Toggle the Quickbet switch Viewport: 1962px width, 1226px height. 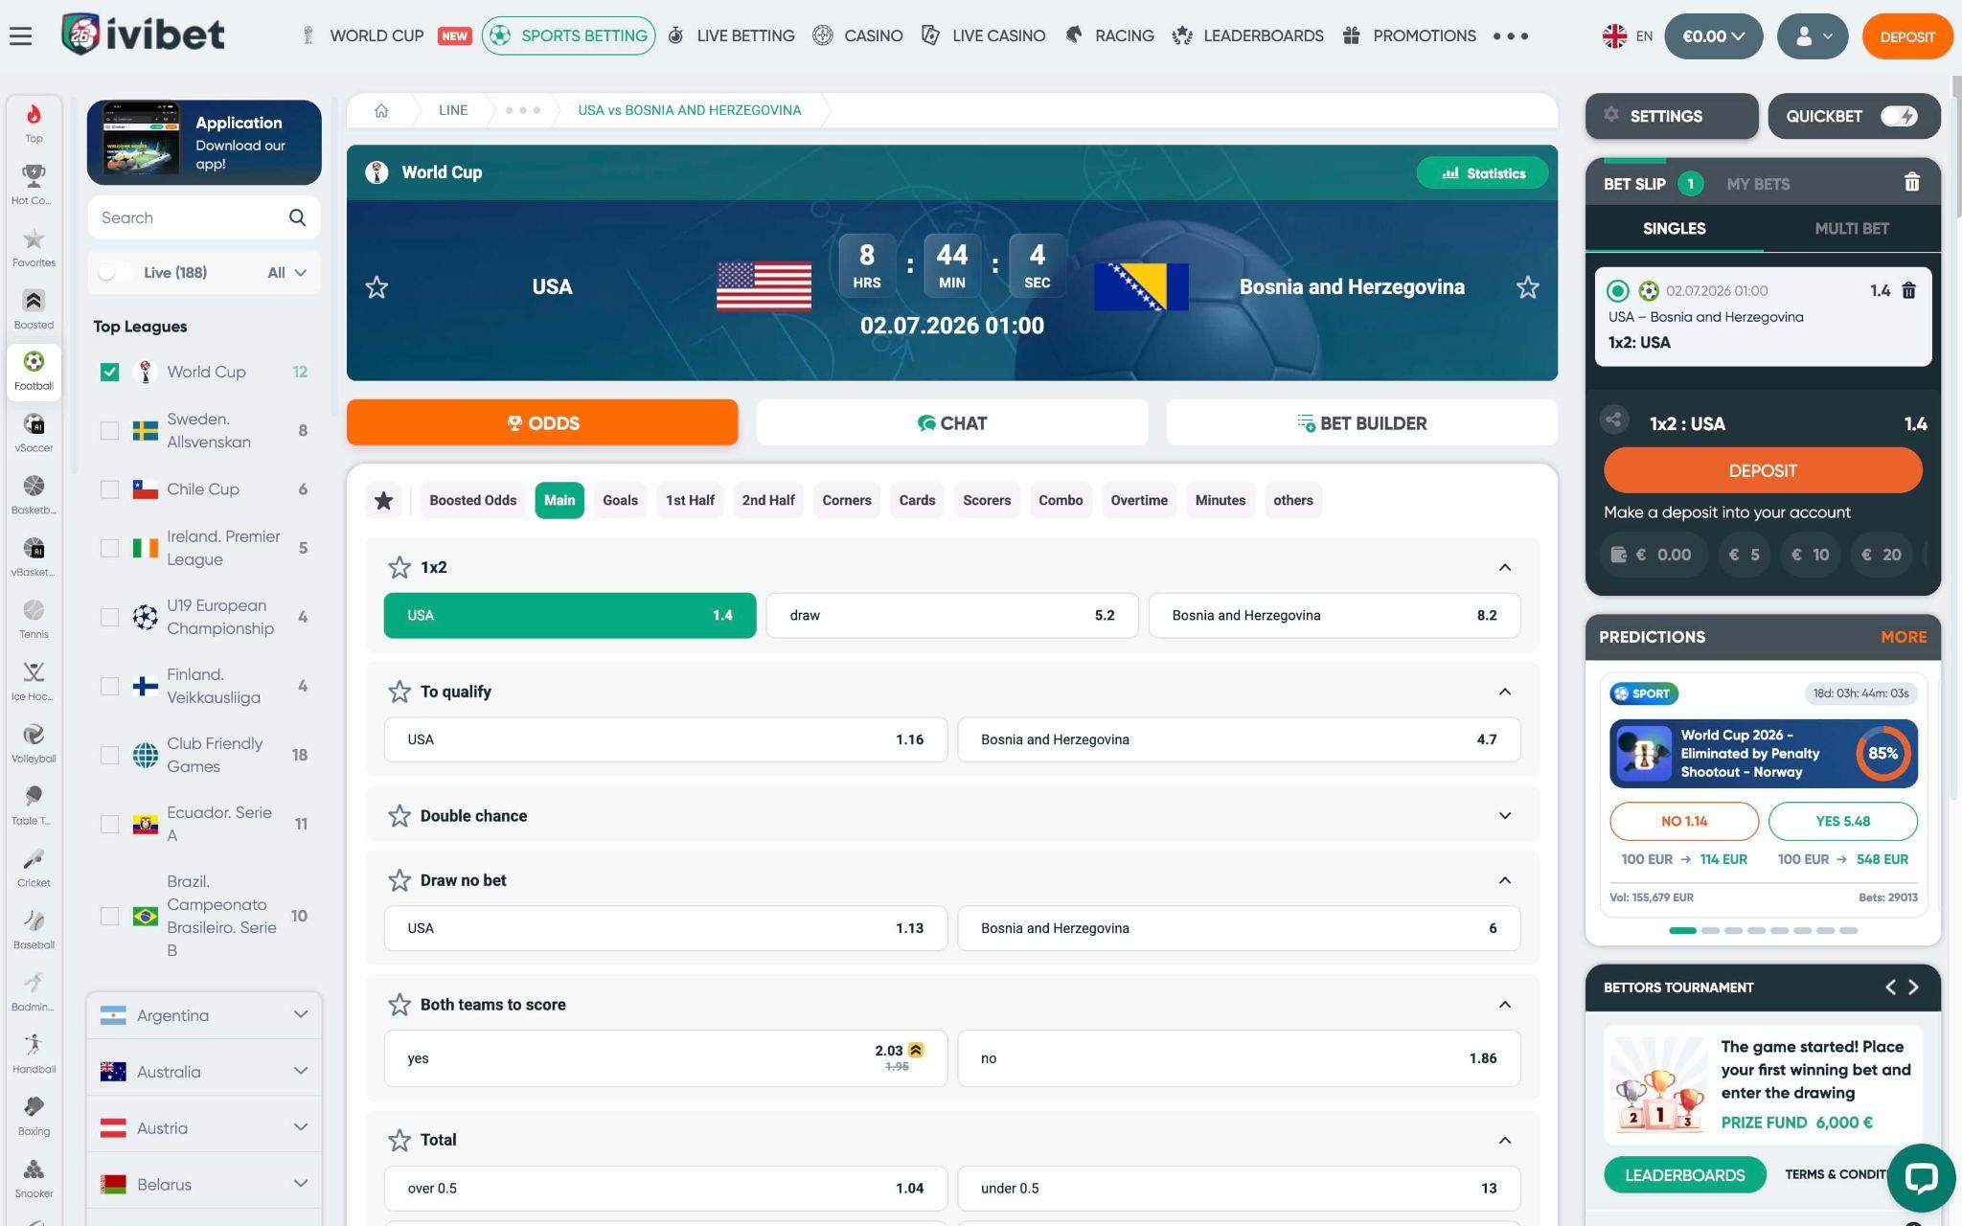(x=1898, y=116)
